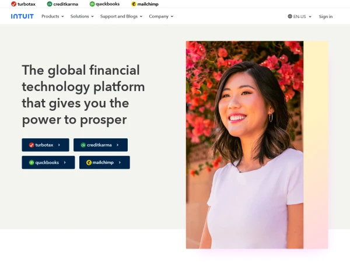Image resolution: width=350 pixels, height=280 pixels.
Task: Click the Credit Karma icon inside hero button
Action: pyautogui.click(x=83, y=145)
